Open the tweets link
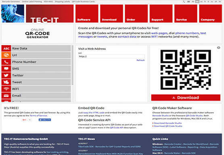This screenshot has height=155, width=224. point(102,37)
